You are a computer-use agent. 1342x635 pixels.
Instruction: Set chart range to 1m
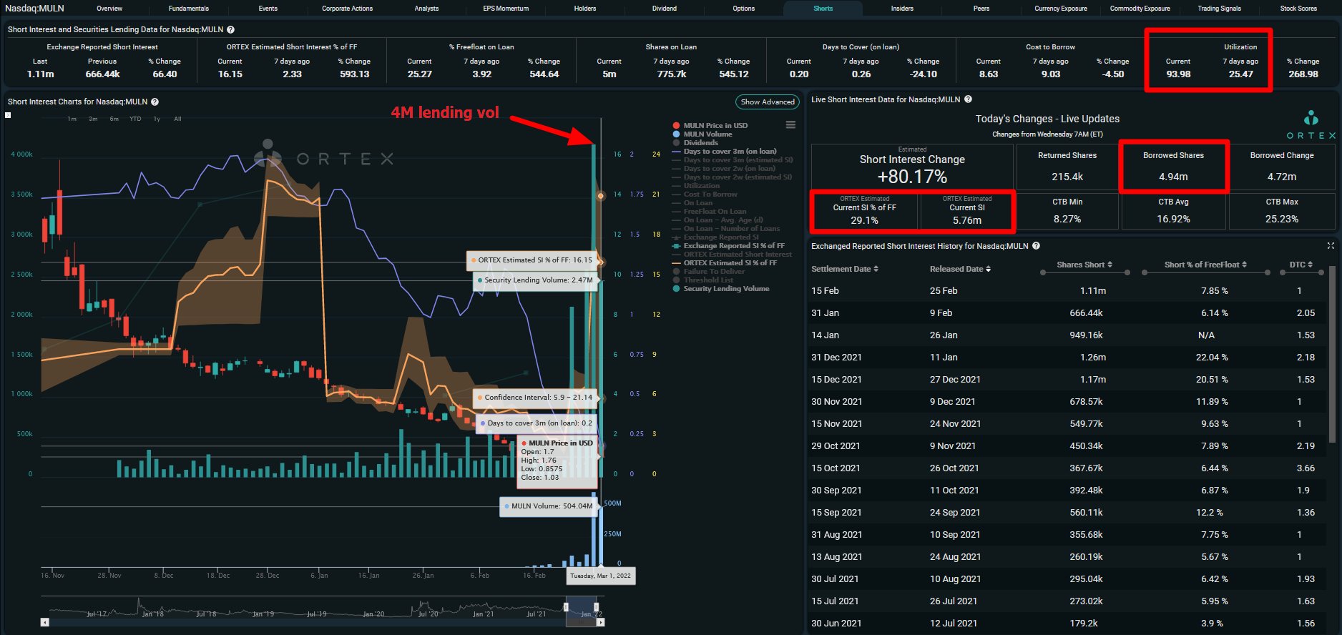coord(72,119)
